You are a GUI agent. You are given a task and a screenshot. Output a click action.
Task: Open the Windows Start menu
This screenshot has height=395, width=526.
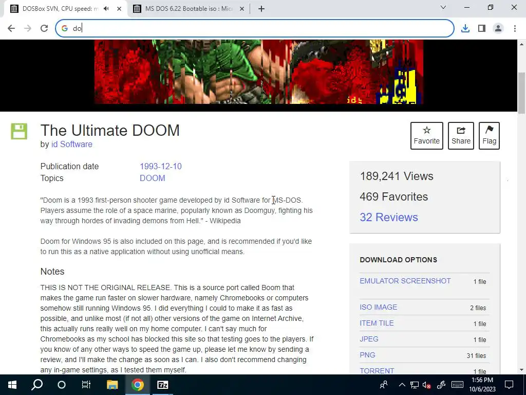tap(12, 385)
